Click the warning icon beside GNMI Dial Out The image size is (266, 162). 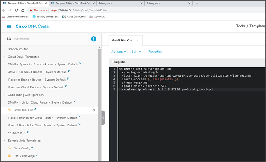pos(10,110)
